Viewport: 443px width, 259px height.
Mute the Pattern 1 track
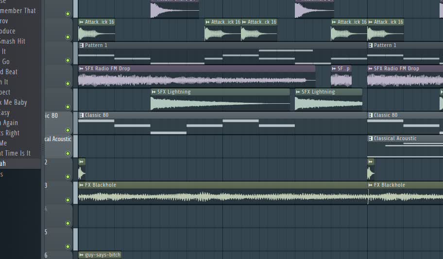[68, 60]
